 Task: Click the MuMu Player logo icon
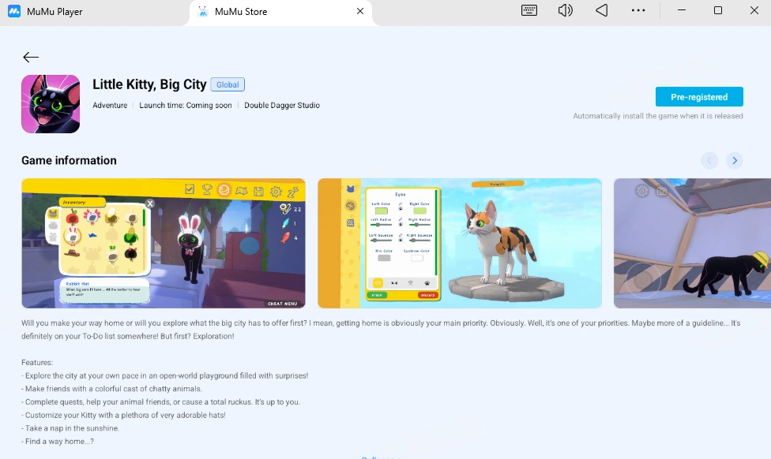coord(14,11)
